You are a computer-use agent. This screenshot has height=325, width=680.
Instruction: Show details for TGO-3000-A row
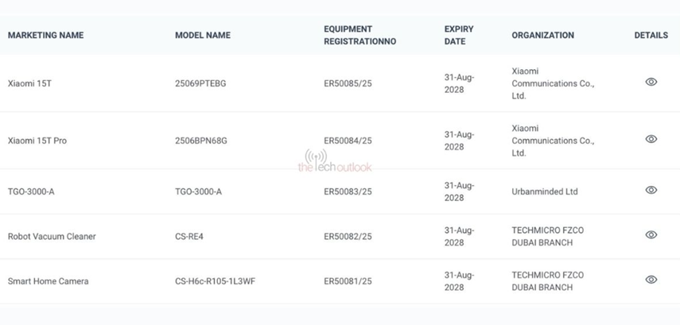pyautogui.click(x=651, y=191)
